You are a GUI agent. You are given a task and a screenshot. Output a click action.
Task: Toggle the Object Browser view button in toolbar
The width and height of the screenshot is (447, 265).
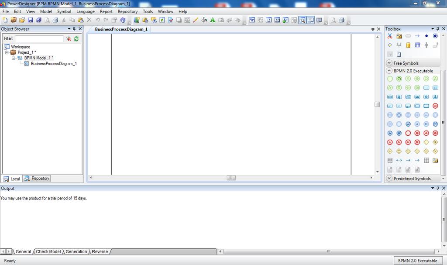click(x=302, y=20)
